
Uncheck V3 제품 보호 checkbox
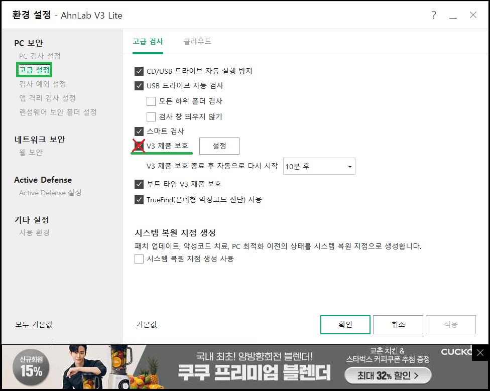pyautogui.click(x=139, y=146)
